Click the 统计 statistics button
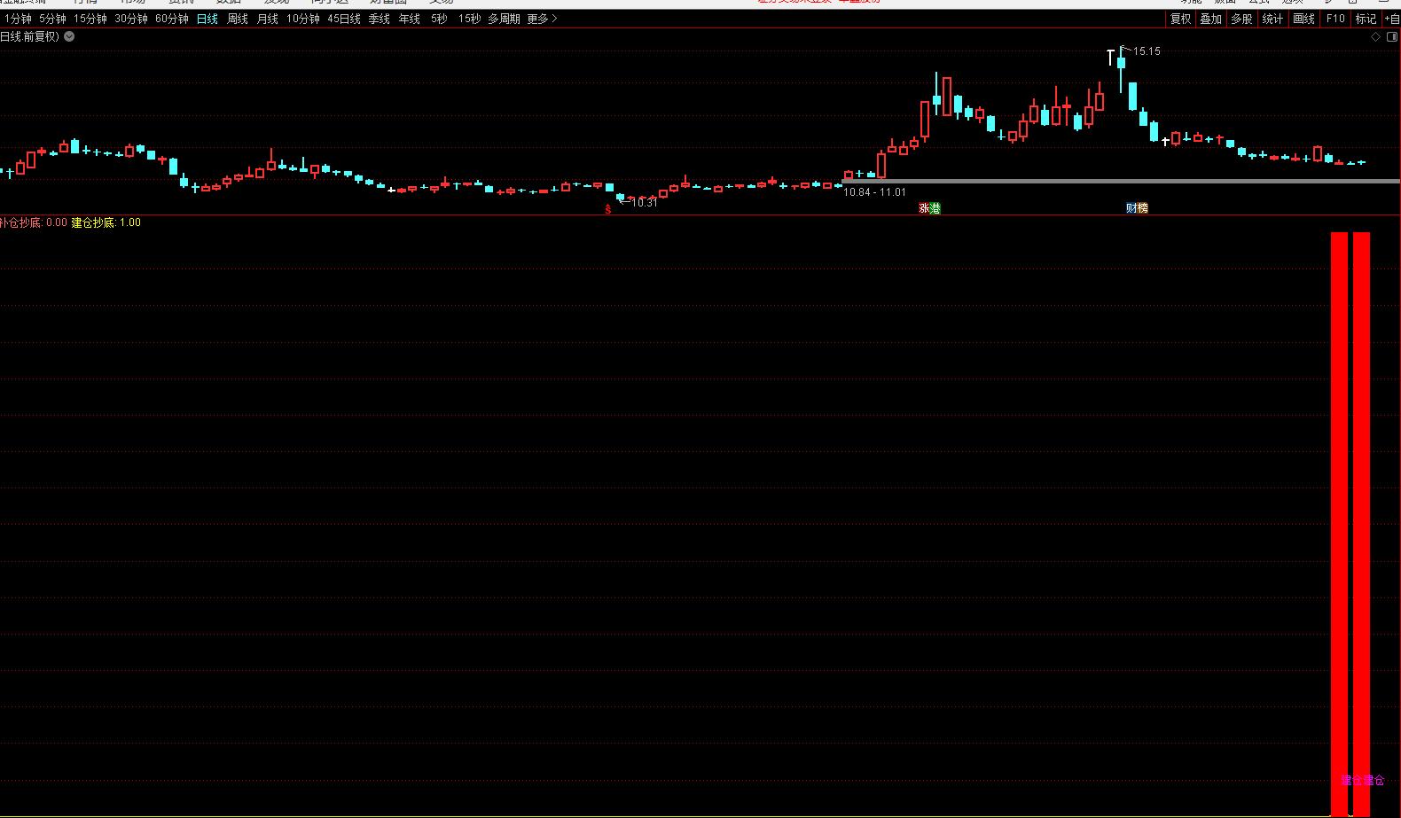This screenshot has height=818, width=1401. [1272, 19]
